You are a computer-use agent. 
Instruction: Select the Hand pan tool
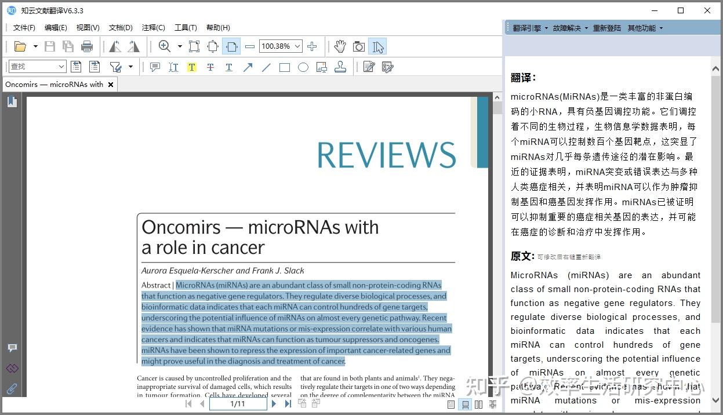(340, 46)
